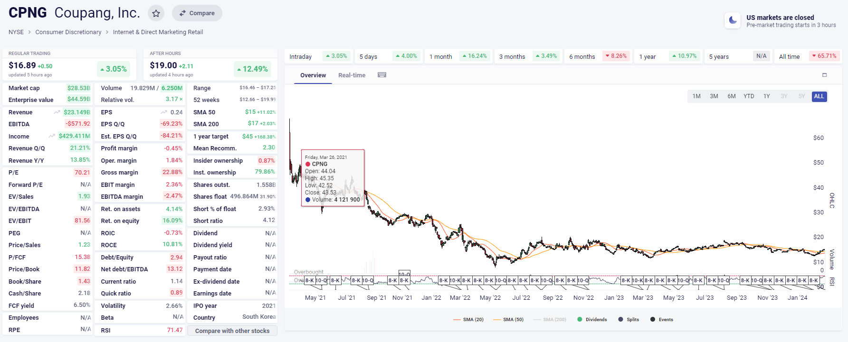Click the Debt/Equity value 2.94
This screenshot has width=848, height=342.
click(x=176, y=258)
